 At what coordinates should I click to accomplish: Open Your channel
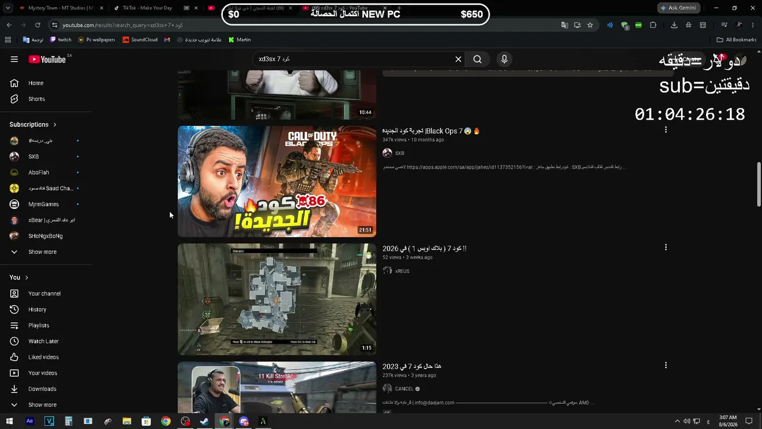[46, 294]
